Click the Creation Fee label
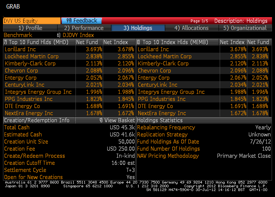 pyautogui.click(x=19, y=149)
